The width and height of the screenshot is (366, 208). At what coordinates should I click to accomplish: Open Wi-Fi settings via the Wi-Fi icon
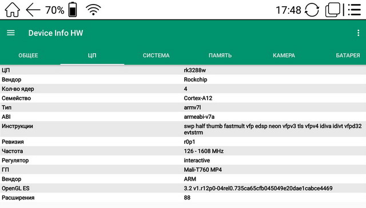[93, 10]
